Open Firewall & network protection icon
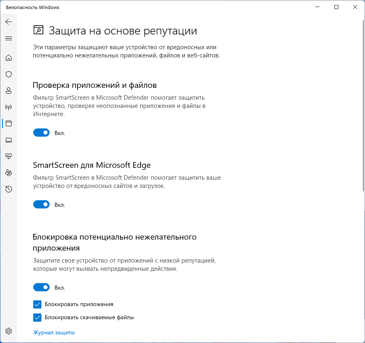The height and width of the screenshot is (343, 365). click(x=9, y=107)
